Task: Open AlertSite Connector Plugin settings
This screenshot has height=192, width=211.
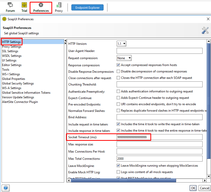Action: [x=33, y=102]
